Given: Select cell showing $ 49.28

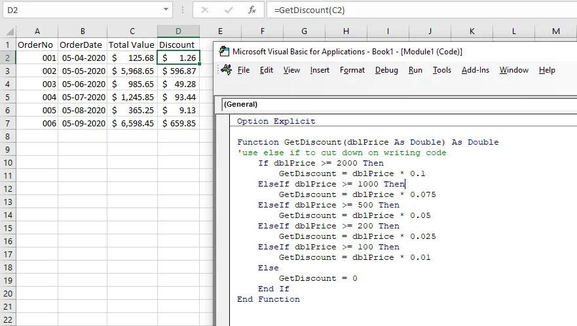Looking at the screenshot, I should tap(179, 84).
